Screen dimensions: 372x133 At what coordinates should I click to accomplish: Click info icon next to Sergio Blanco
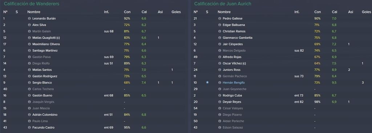[x=29, y=82]
